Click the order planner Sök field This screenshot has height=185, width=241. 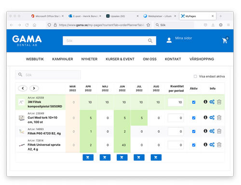(x=48, y=75)
